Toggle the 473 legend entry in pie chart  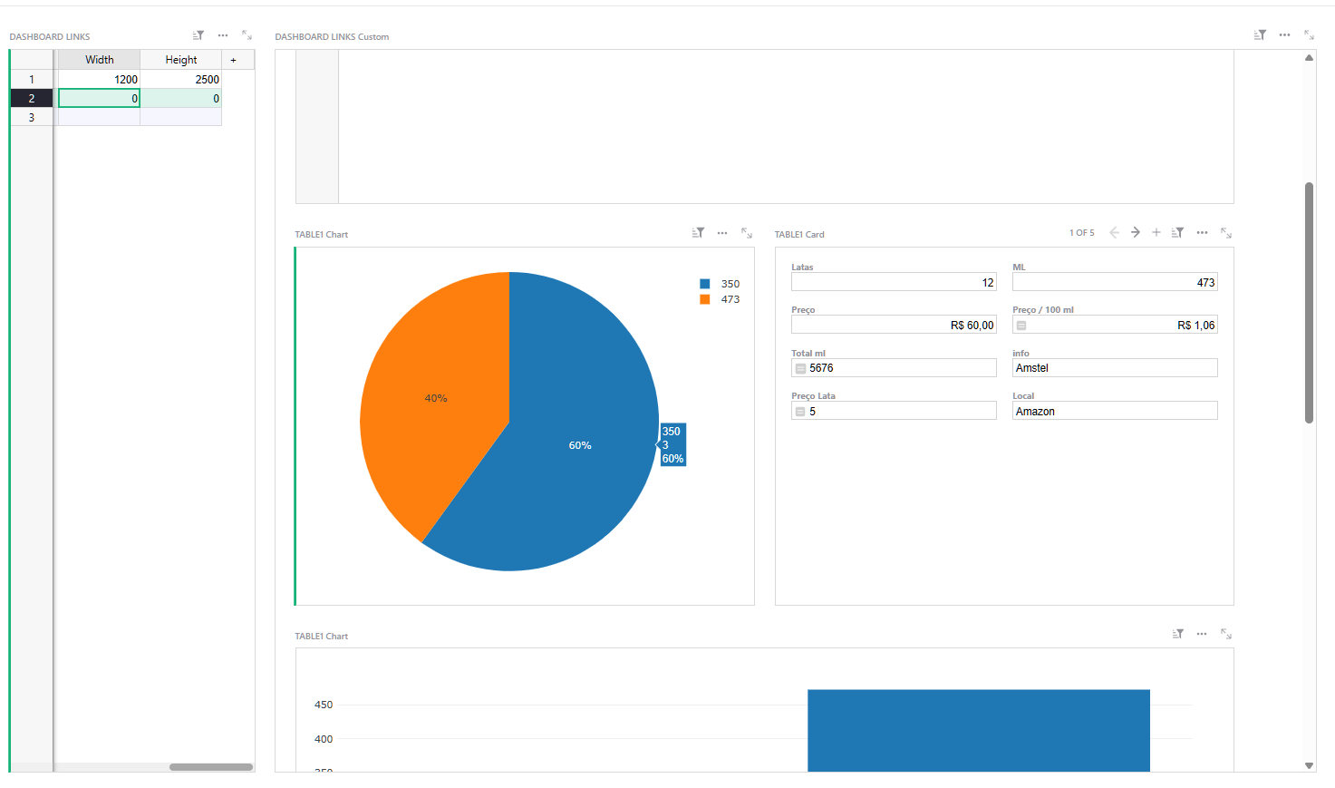click(x=720, y=299)
